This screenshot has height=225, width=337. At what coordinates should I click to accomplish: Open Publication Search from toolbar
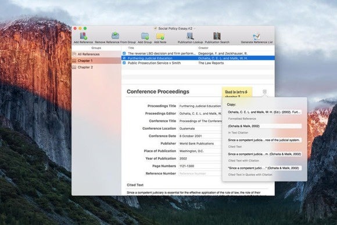217,36
